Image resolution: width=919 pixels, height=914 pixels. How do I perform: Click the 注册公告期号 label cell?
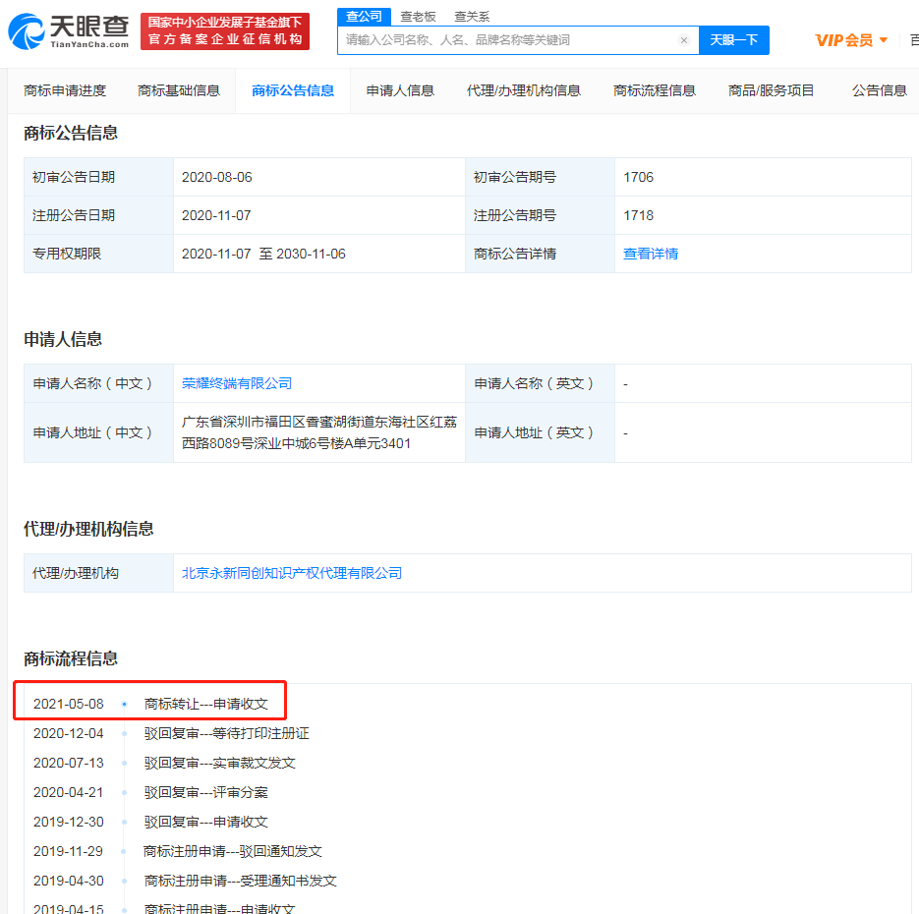coord(540,215)
